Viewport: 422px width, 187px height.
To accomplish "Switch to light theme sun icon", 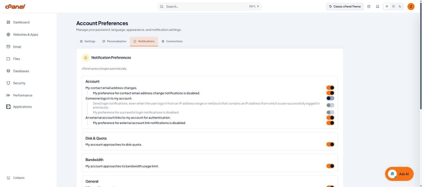I will [387, 6].
